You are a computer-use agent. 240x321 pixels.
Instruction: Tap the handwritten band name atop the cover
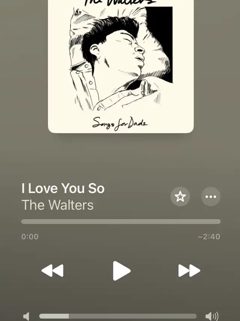click(121, 3)
